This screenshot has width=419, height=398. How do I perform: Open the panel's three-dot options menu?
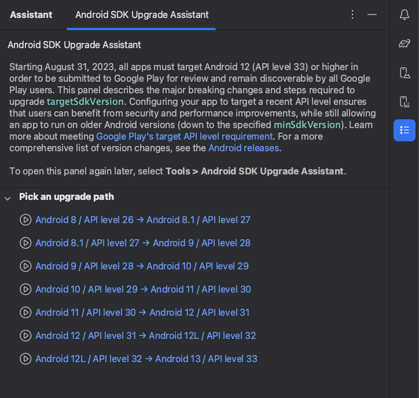click(352, 14)
